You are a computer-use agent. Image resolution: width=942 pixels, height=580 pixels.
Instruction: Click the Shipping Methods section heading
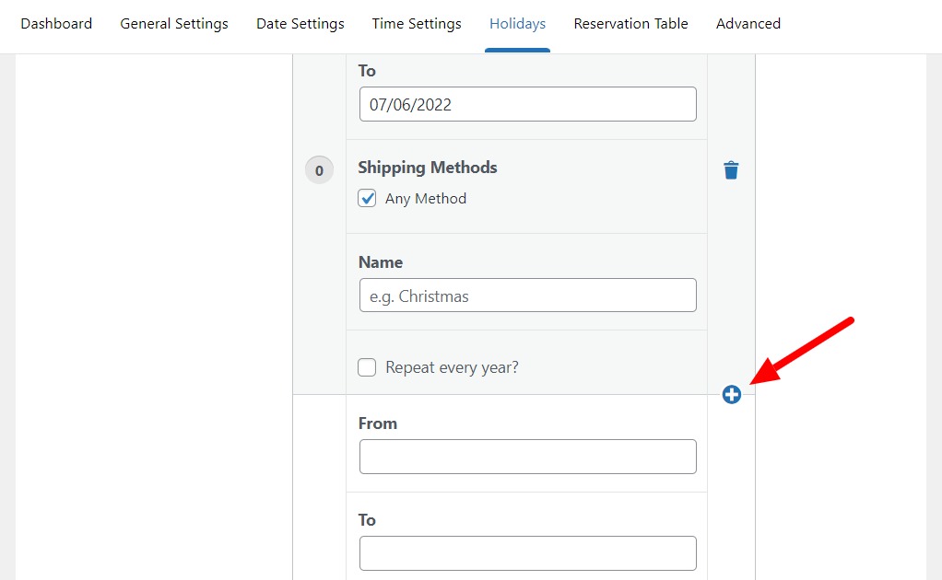click(x=427, y=168)
